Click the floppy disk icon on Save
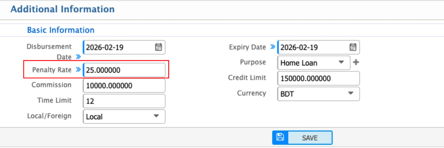This screenshot has width=444, height=148. point(280,137)
